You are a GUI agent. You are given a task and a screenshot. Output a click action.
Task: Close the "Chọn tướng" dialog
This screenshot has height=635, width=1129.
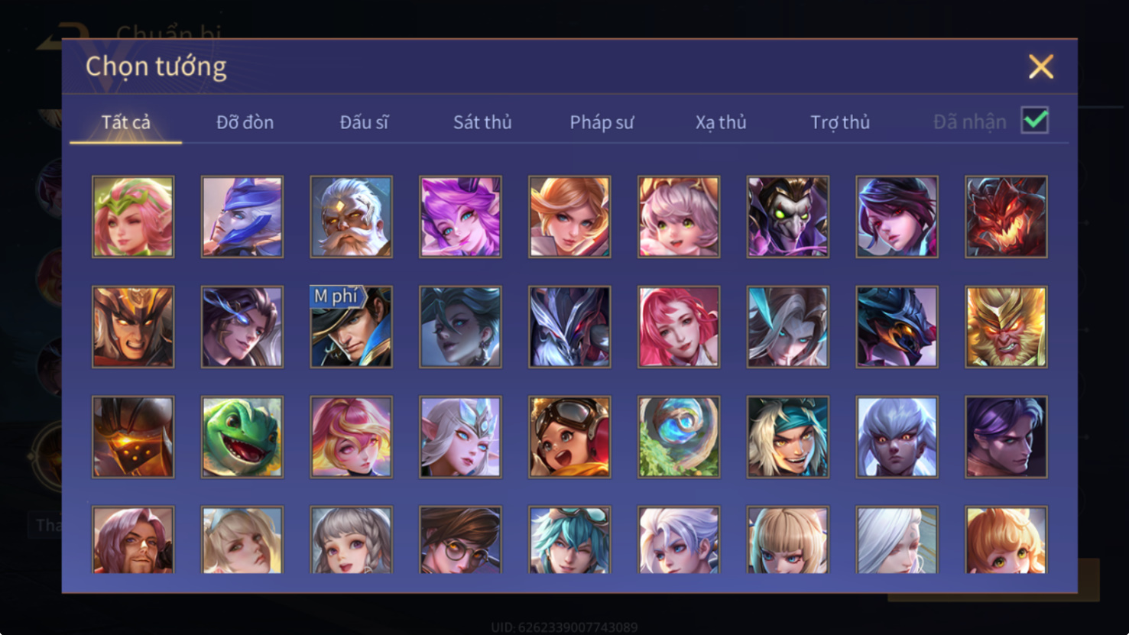click(1041, 66)
